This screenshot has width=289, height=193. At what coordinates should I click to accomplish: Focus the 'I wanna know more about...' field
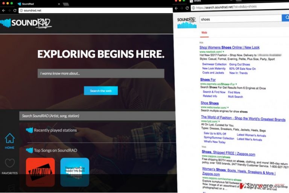pyautogui.click(x=101, y=73)
